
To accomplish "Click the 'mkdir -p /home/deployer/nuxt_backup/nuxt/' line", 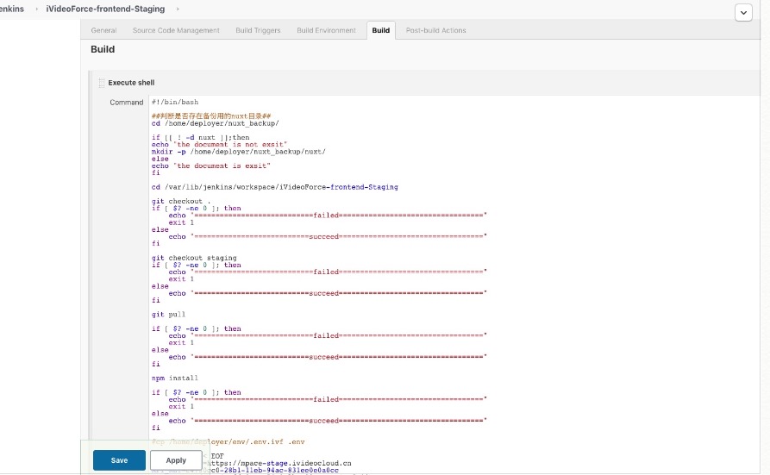I will pyautogui.click(x=239, y=152).
